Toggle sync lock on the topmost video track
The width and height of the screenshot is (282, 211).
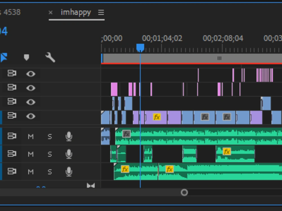[x=12, y=73]
